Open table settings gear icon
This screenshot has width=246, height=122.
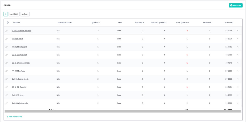click(8, 23)
